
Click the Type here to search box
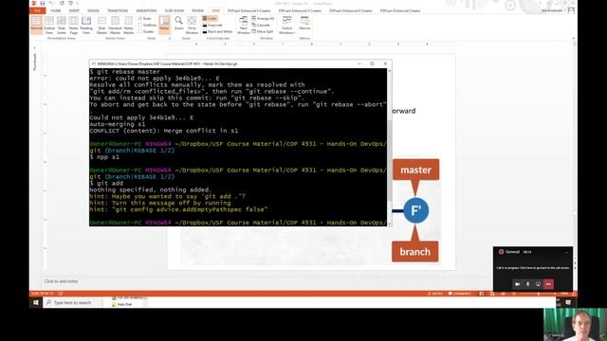[x=73, y=303]
